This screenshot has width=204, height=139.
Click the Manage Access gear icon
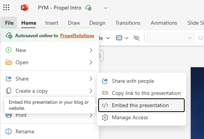coord(105,117)
